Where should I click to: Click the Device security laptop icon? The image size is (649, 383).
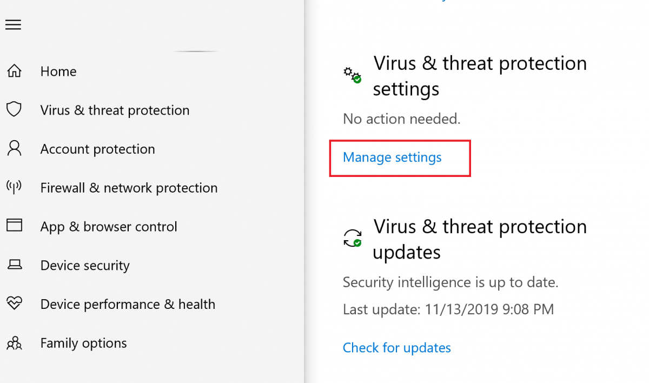click(14, 265)
